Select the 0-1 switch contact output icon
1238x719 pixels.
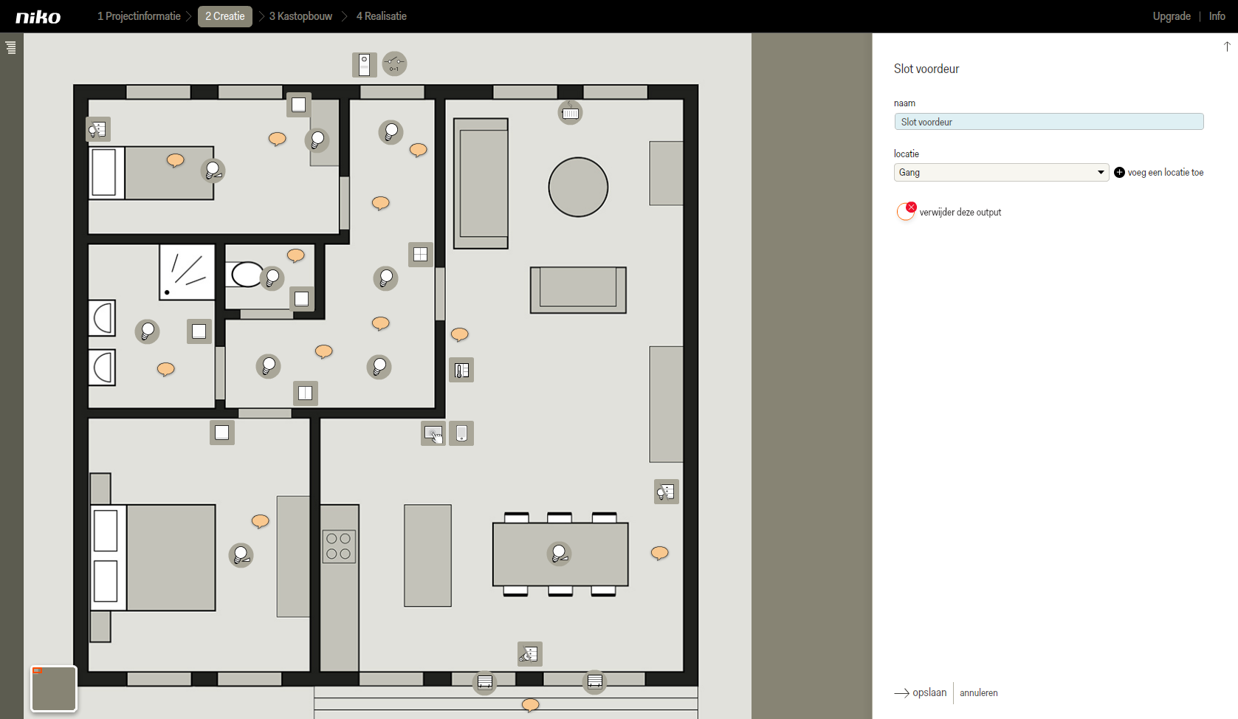click(x=394, y=63)
